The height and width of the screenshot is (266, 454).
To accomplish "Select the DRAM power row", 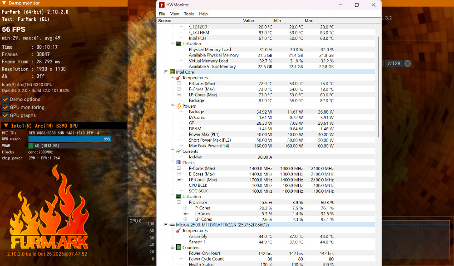I will pos(266,128).
